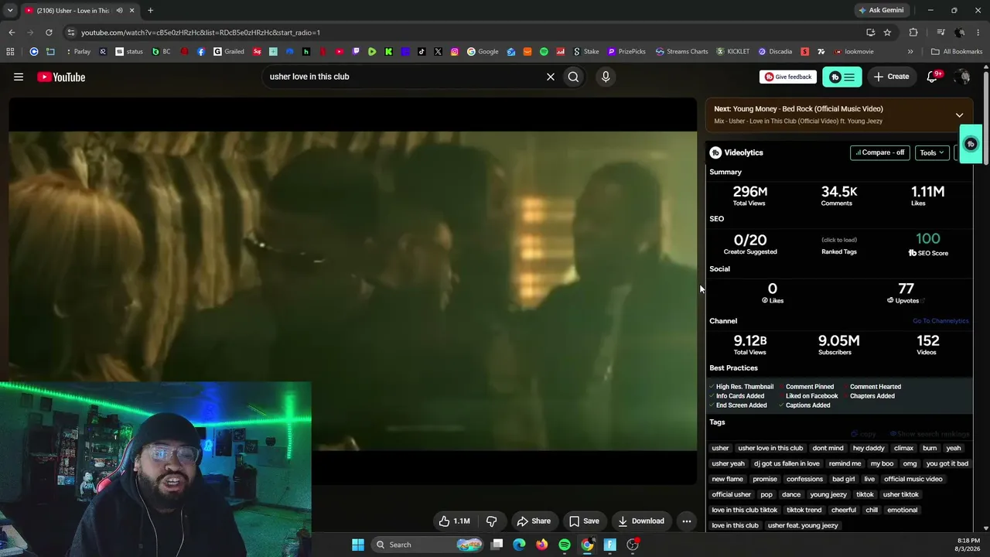Viewport: 990px width, 557px height.
Task: Dislike the video with the thumbs-down button
Action: [x=491, y=521]
